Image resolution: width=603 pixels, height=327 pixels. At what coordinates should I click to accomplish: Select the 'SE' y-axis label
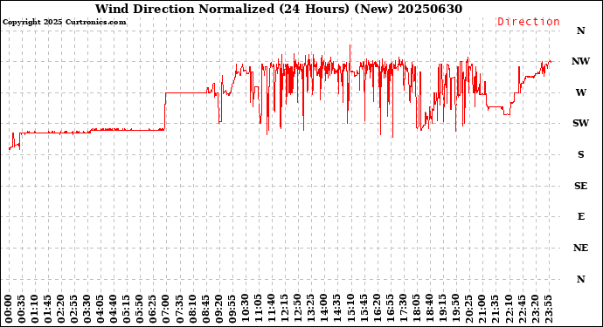(x=580, y=186)
